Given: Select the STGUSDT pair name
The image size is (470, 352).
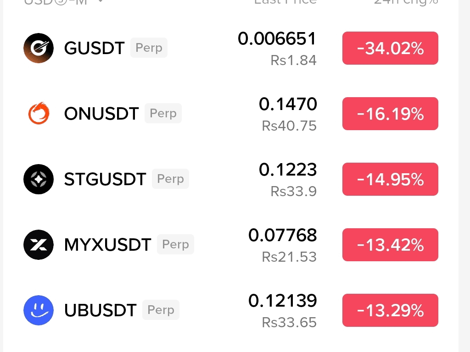Looking at the screenshot, I should [x=105, y=179].
